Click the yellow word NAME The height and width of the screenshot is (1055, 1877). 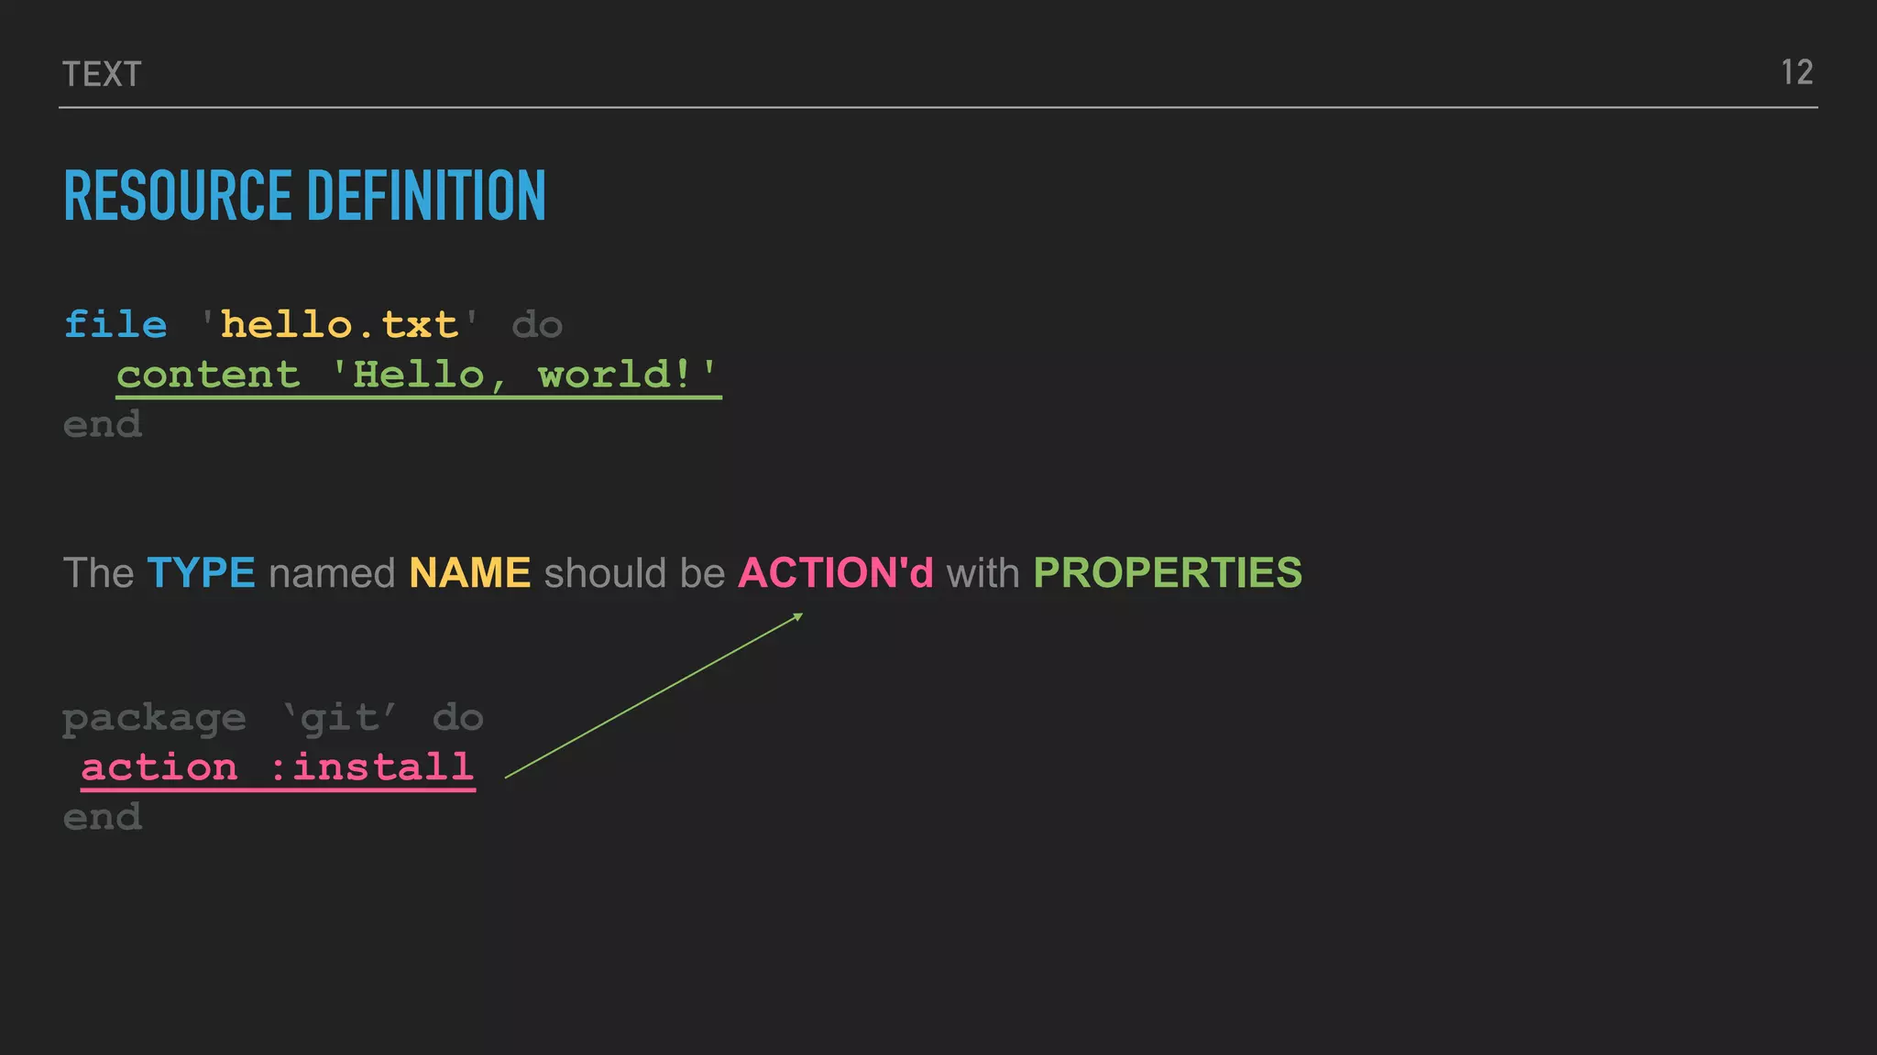469,573
